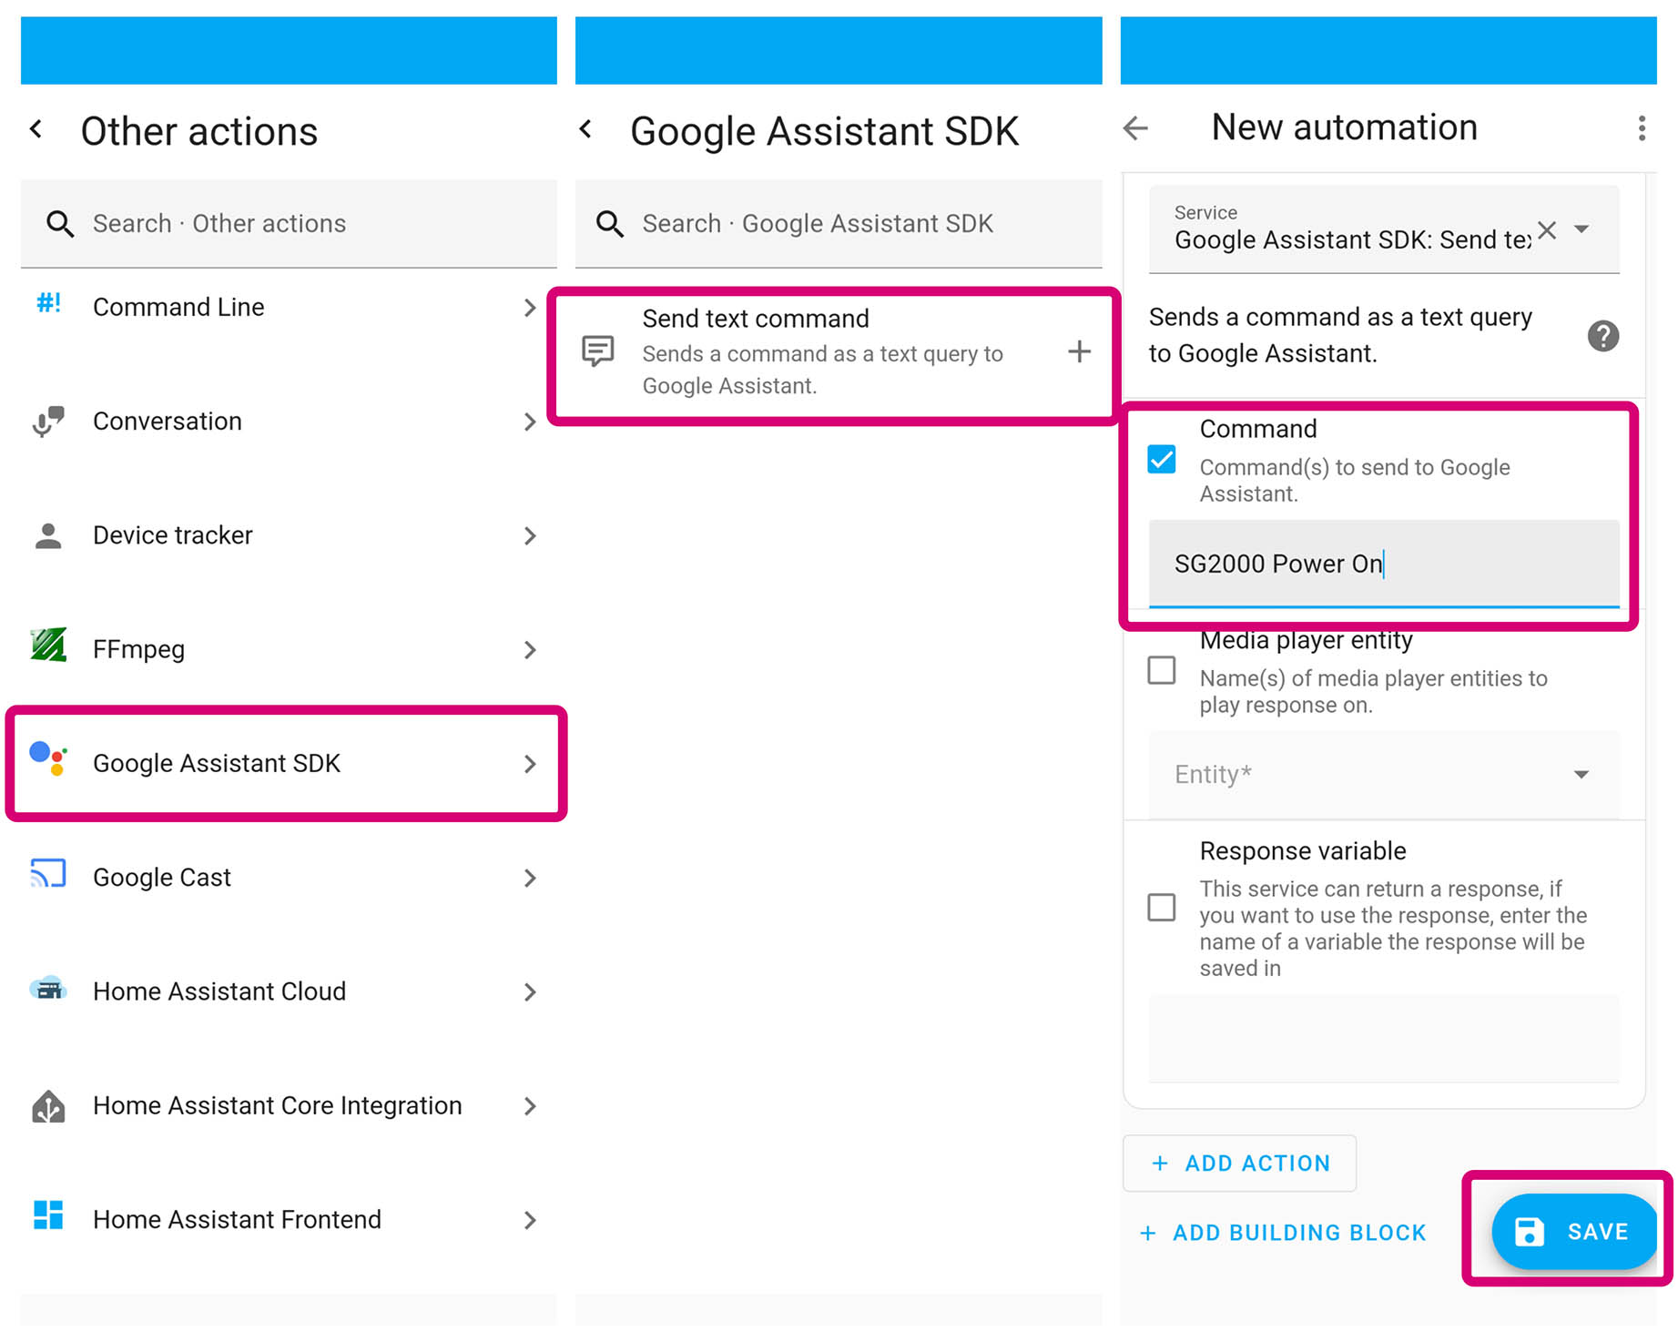Open the Conversation actions entry
The height and width of the screenshot is (1342, 1678).
tap(289, 422)
